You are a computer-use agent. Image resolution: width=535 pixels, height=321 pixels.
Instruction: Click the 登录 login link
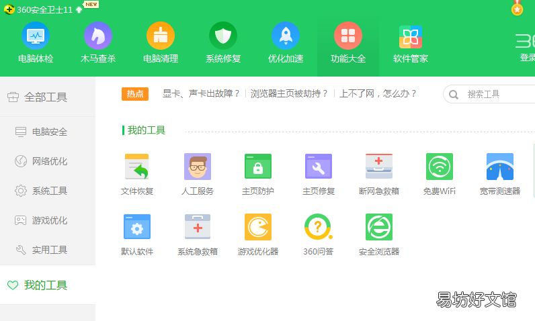coord(527,57)
